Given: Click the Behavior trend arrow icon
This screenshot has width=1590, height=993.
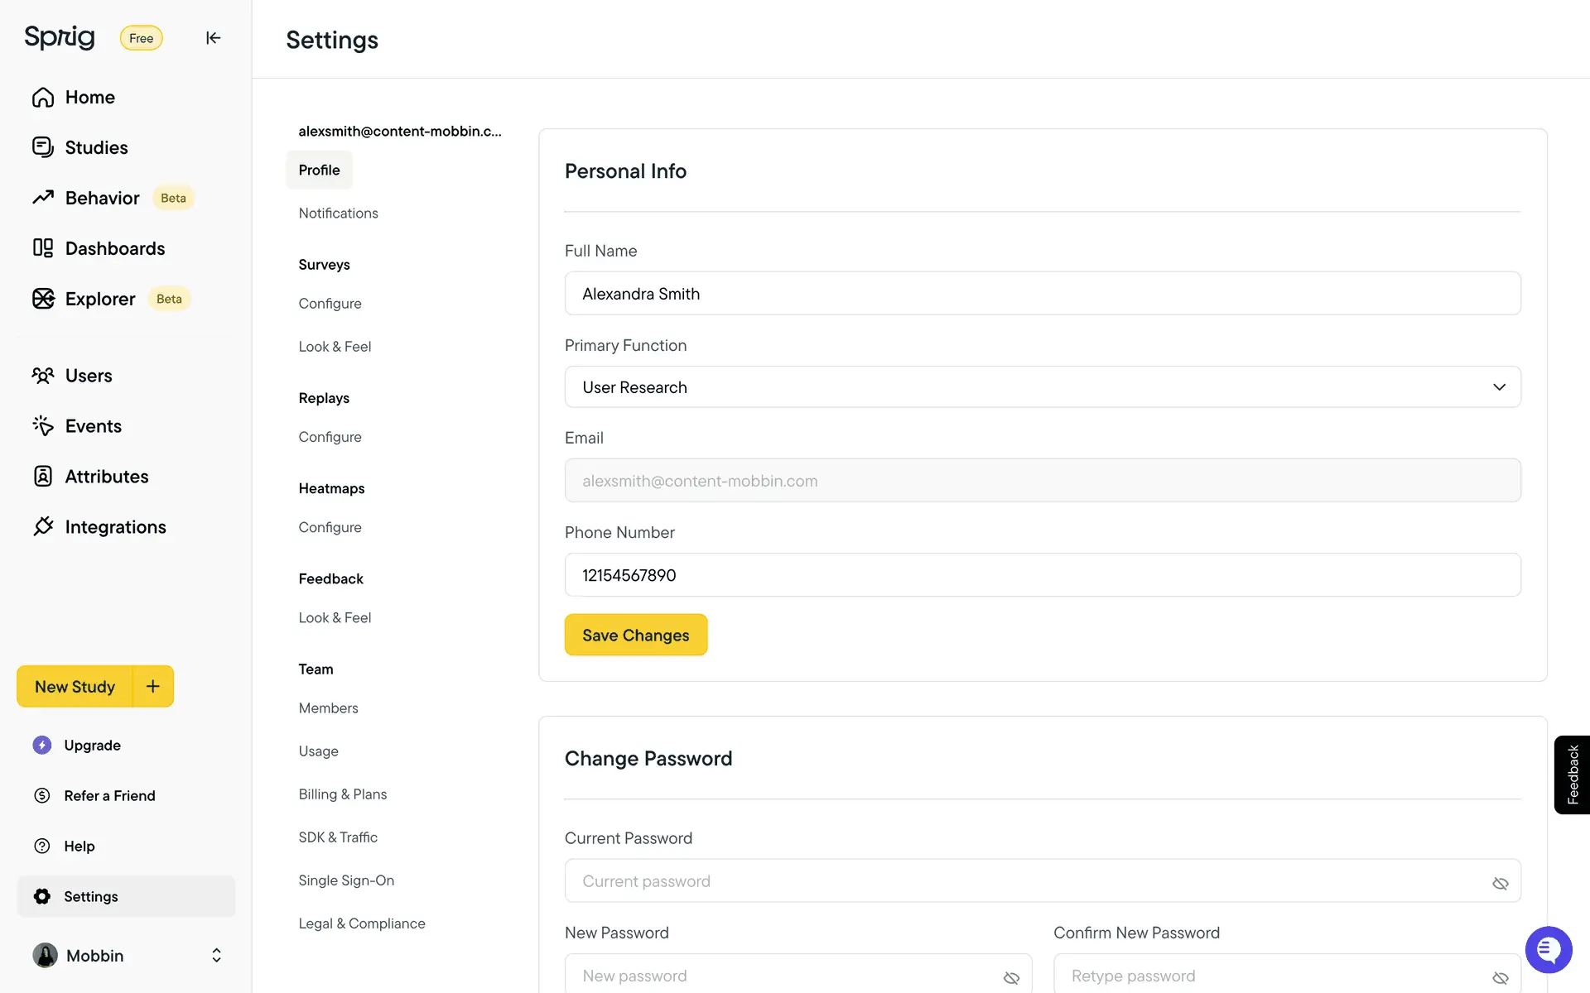Looking at the screenshot, I should coord(43,198).
